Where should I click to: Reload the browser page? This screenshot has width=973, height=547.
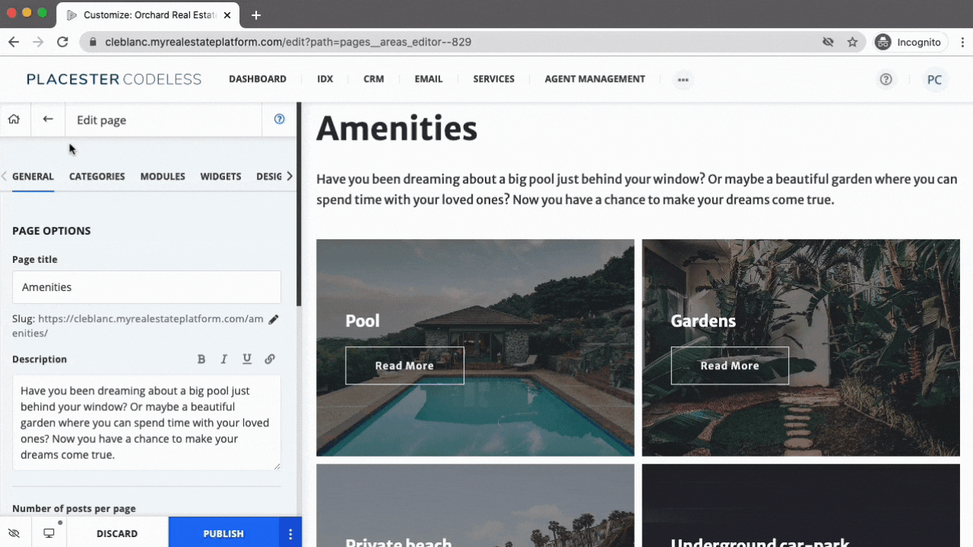click(x=62, y=42)
